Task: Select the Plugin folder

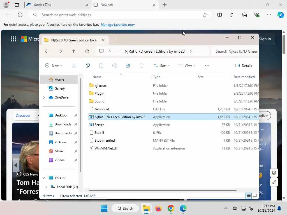Action: [173, 94]
